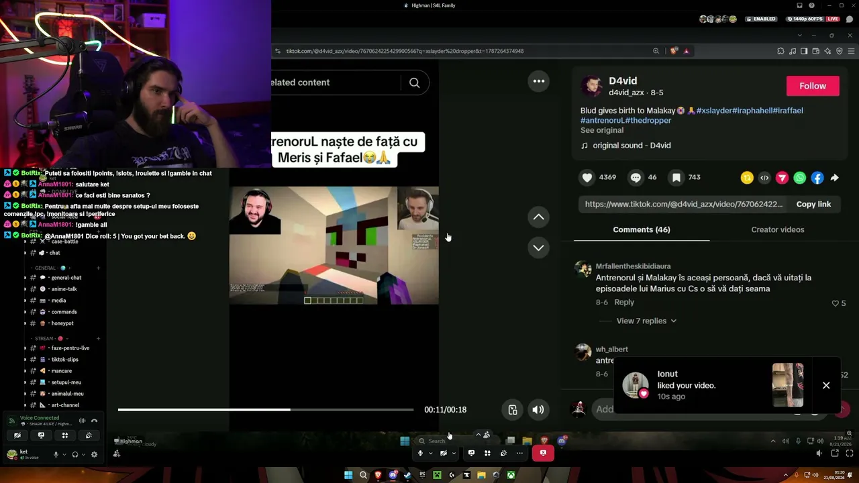
Task: Repost the video with the yellow repost icon
Action: tap(747, 178)
